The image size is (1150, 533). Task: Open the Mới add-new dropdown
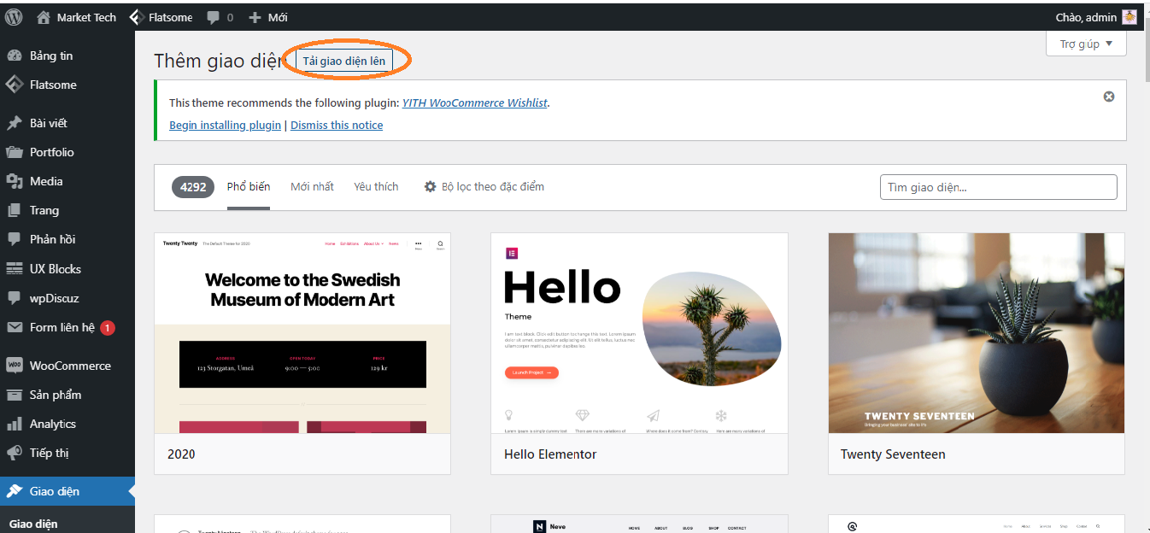click(267, 17)
